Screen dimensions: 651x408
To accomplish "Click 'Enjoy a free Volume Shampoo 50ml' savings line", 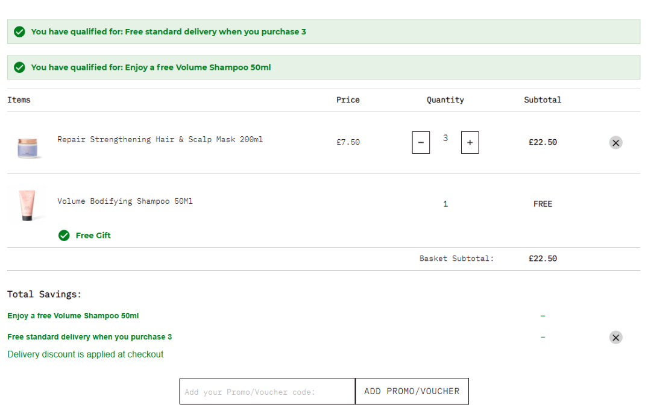I will [73, 316].
